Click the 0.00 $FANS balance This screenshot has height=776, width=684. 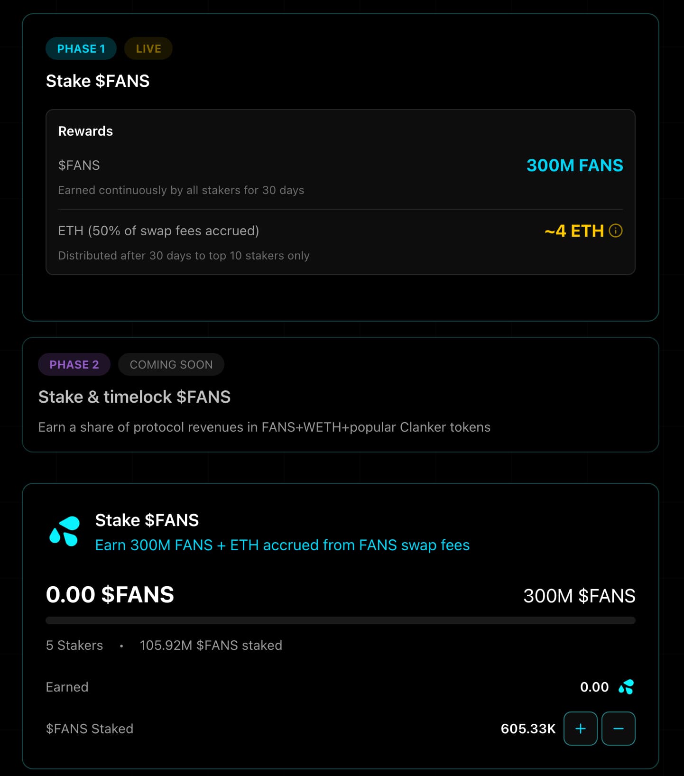(110, 595)
